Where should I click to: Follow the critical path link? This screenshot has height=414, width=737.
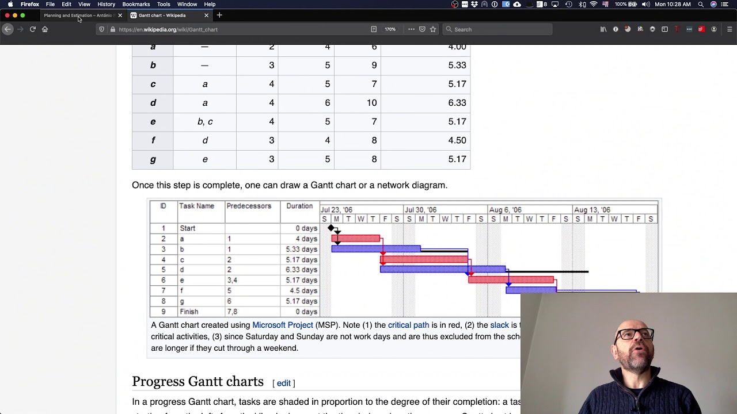[x=408, y=325]
